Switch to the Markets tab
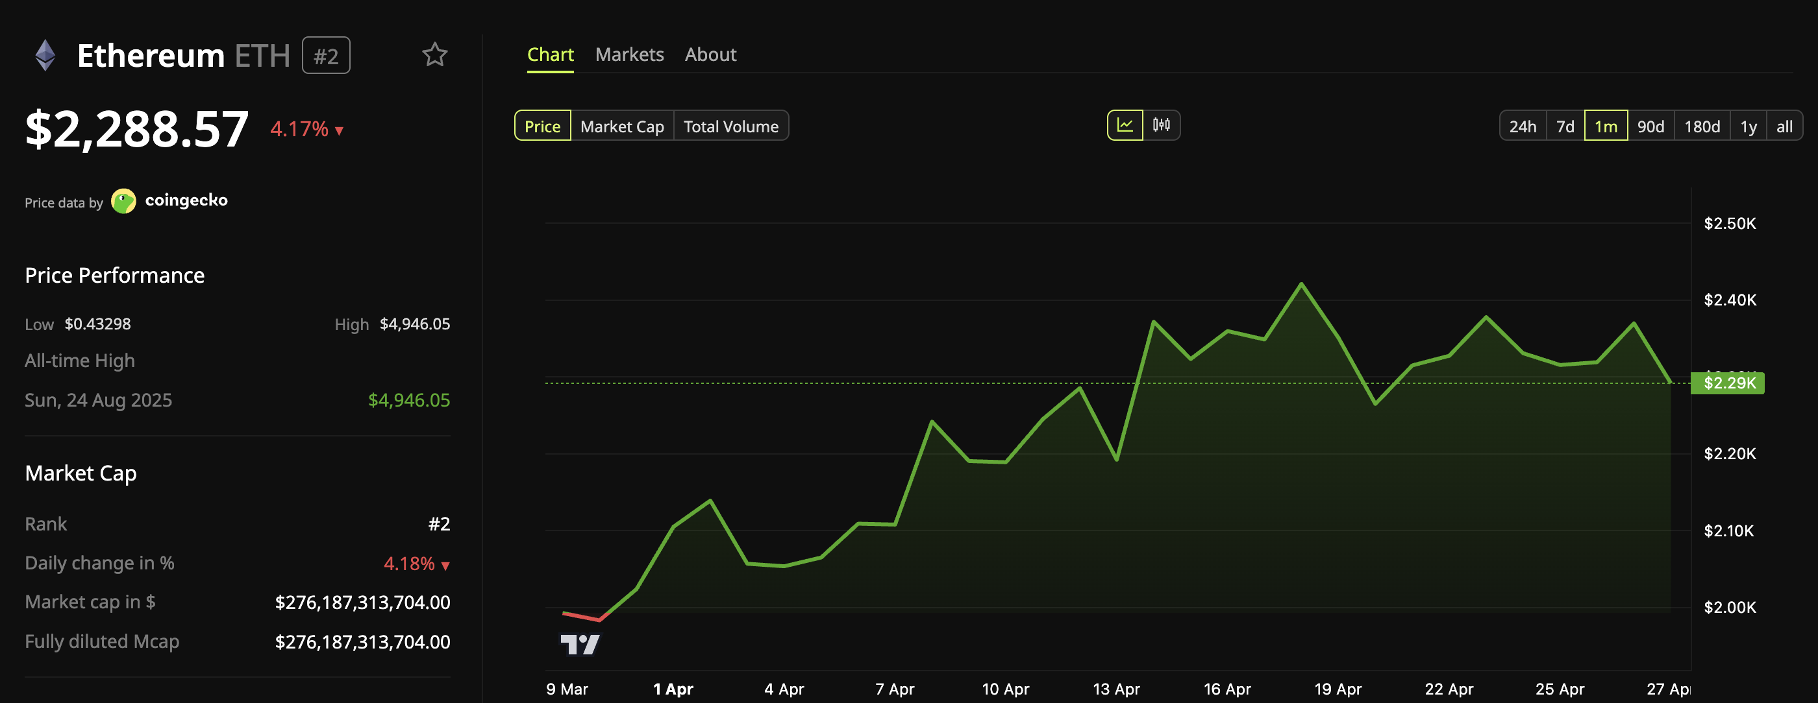Screen dimensions: 1818x703 (630, 54)
